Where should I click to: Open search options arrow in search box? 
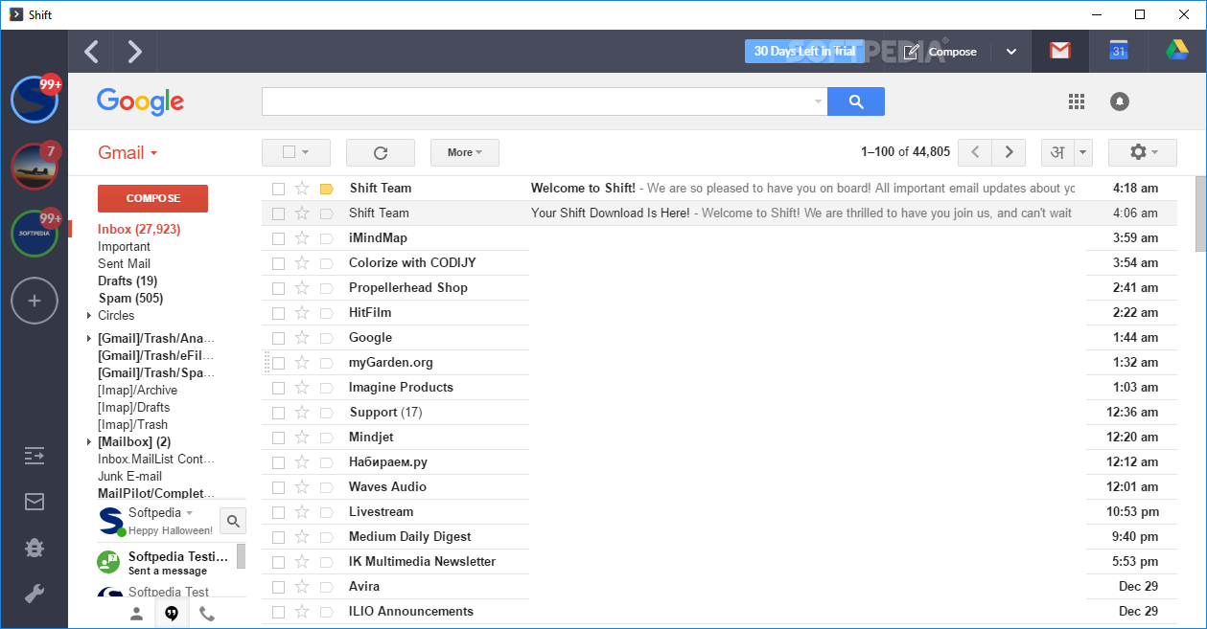pyautogui.click(x=818, y=101)
